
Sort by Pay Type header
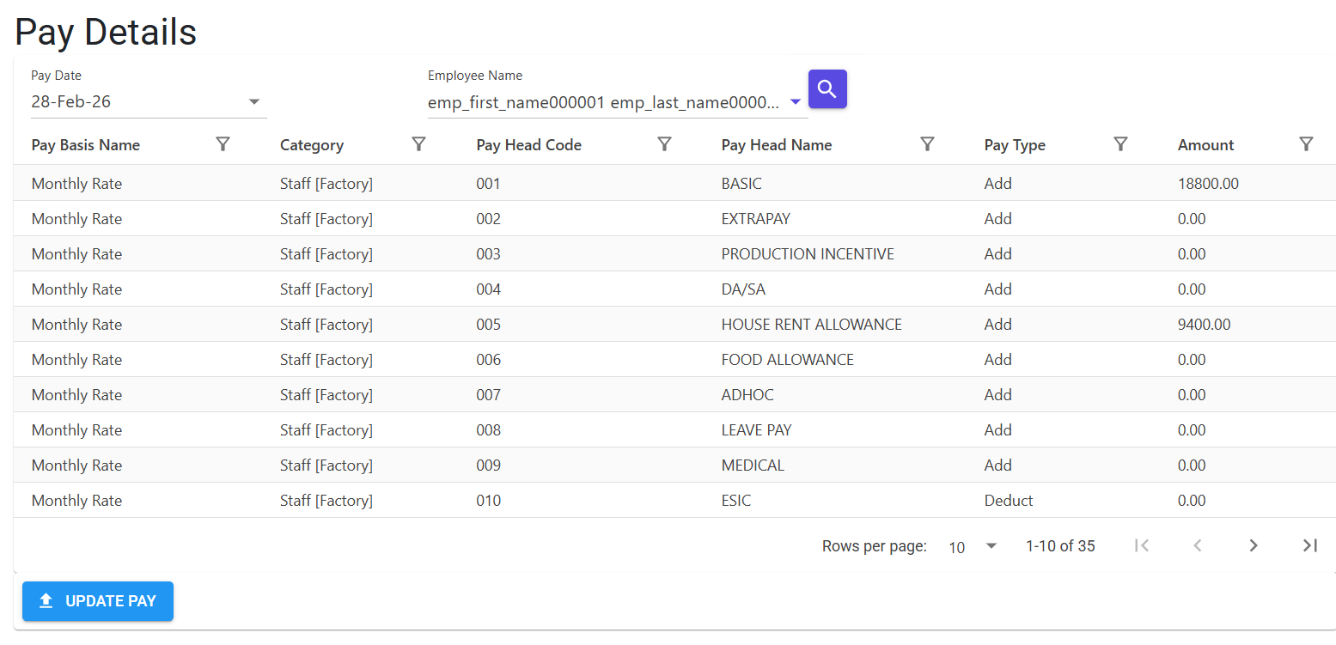pyautogui.click(x=1015, y=145)
